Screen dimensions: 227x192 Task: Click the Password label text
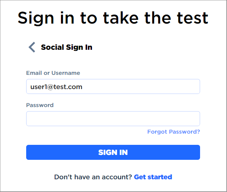(40, 105)
